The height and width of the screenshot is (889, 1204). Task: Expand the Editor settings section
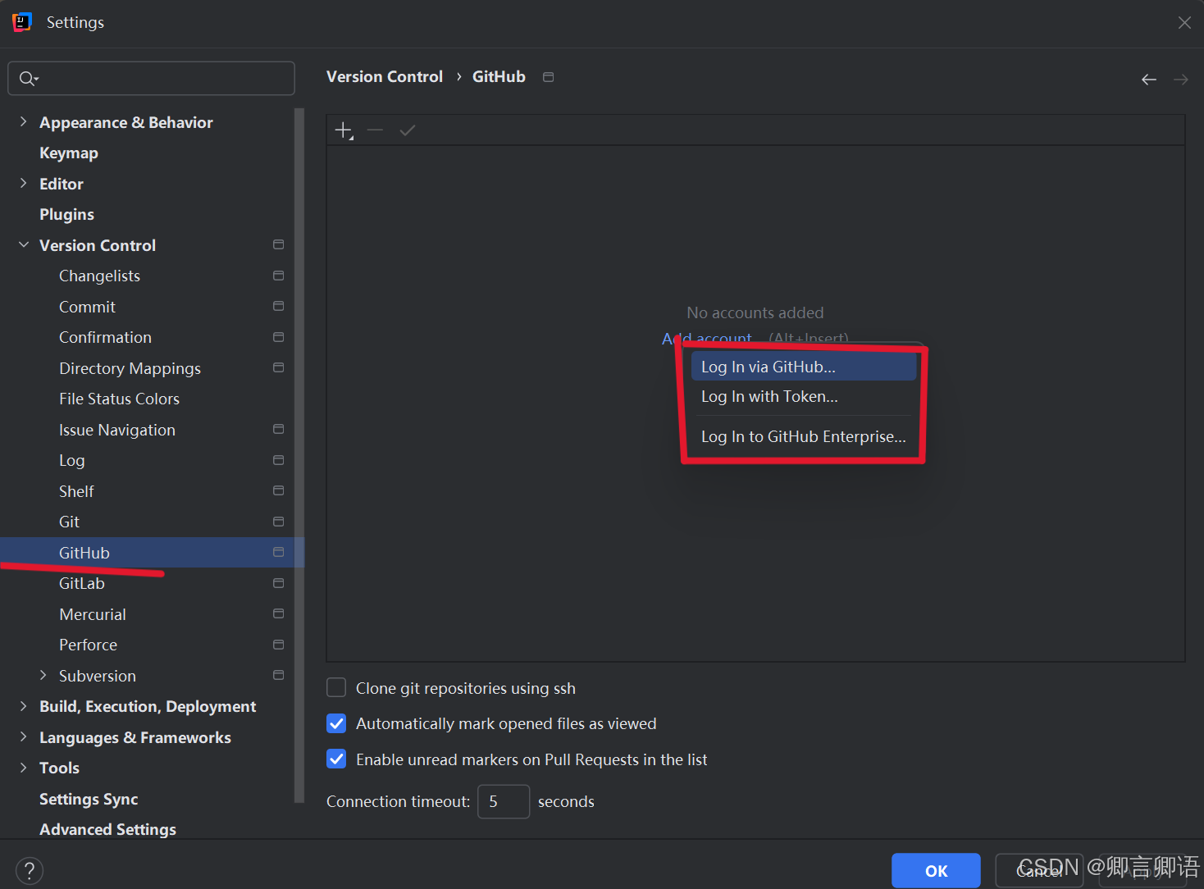(23, 183)
